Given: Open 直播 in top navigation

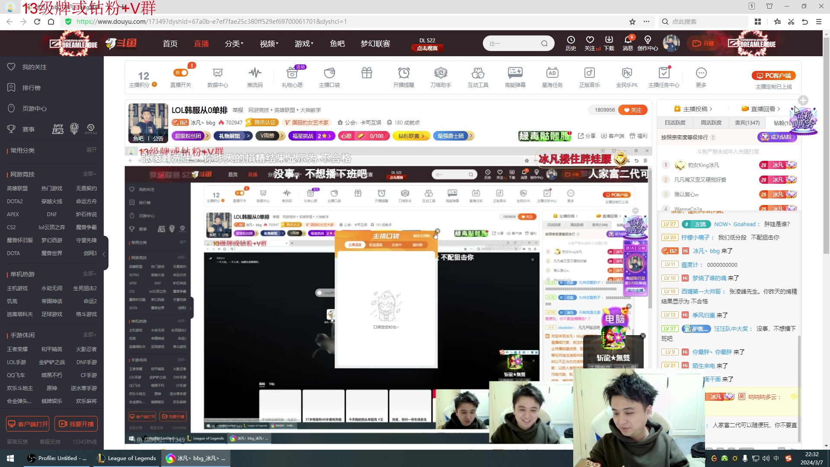Looking at the screenshot, I should [201, 44].
